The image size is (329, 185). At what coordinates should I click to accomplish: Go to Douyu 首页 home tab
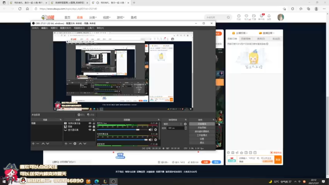click(67, 17)
